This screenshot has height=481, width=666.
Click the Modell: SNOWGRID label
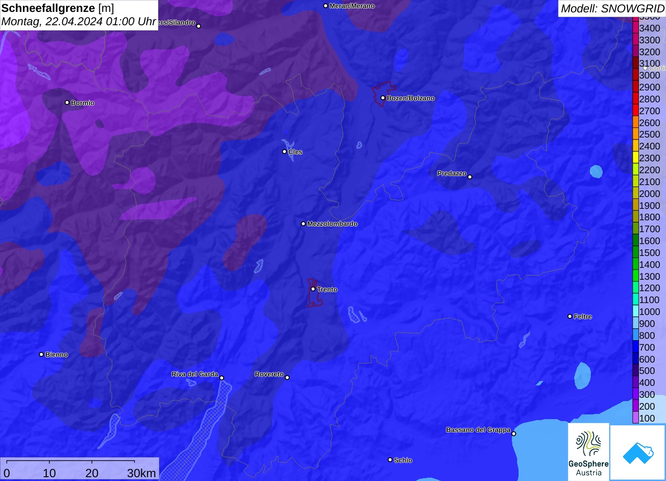coord(612,8)
